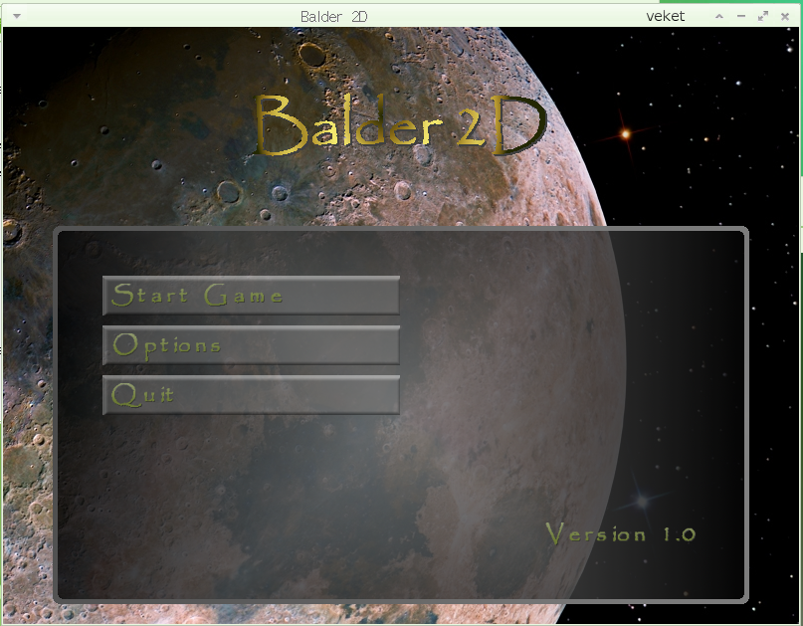Click the Balder 2D game logo title
Screen dimensions: 803x626
click(401, 125)
